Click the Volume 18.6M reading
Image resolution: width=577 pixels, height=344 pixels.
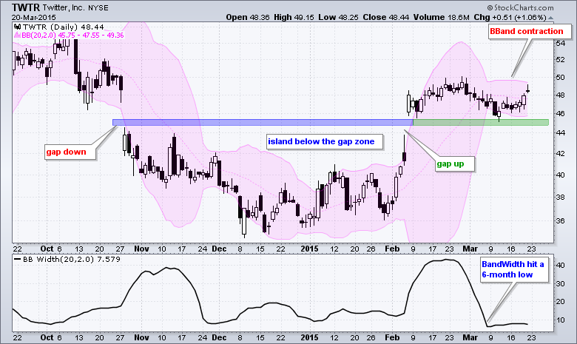(x=441, y=17)
